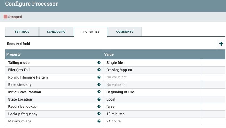Edit the Lookup frequency '10 minutes' value
This screenshot has height=128, width=226.
coord(116,114)
